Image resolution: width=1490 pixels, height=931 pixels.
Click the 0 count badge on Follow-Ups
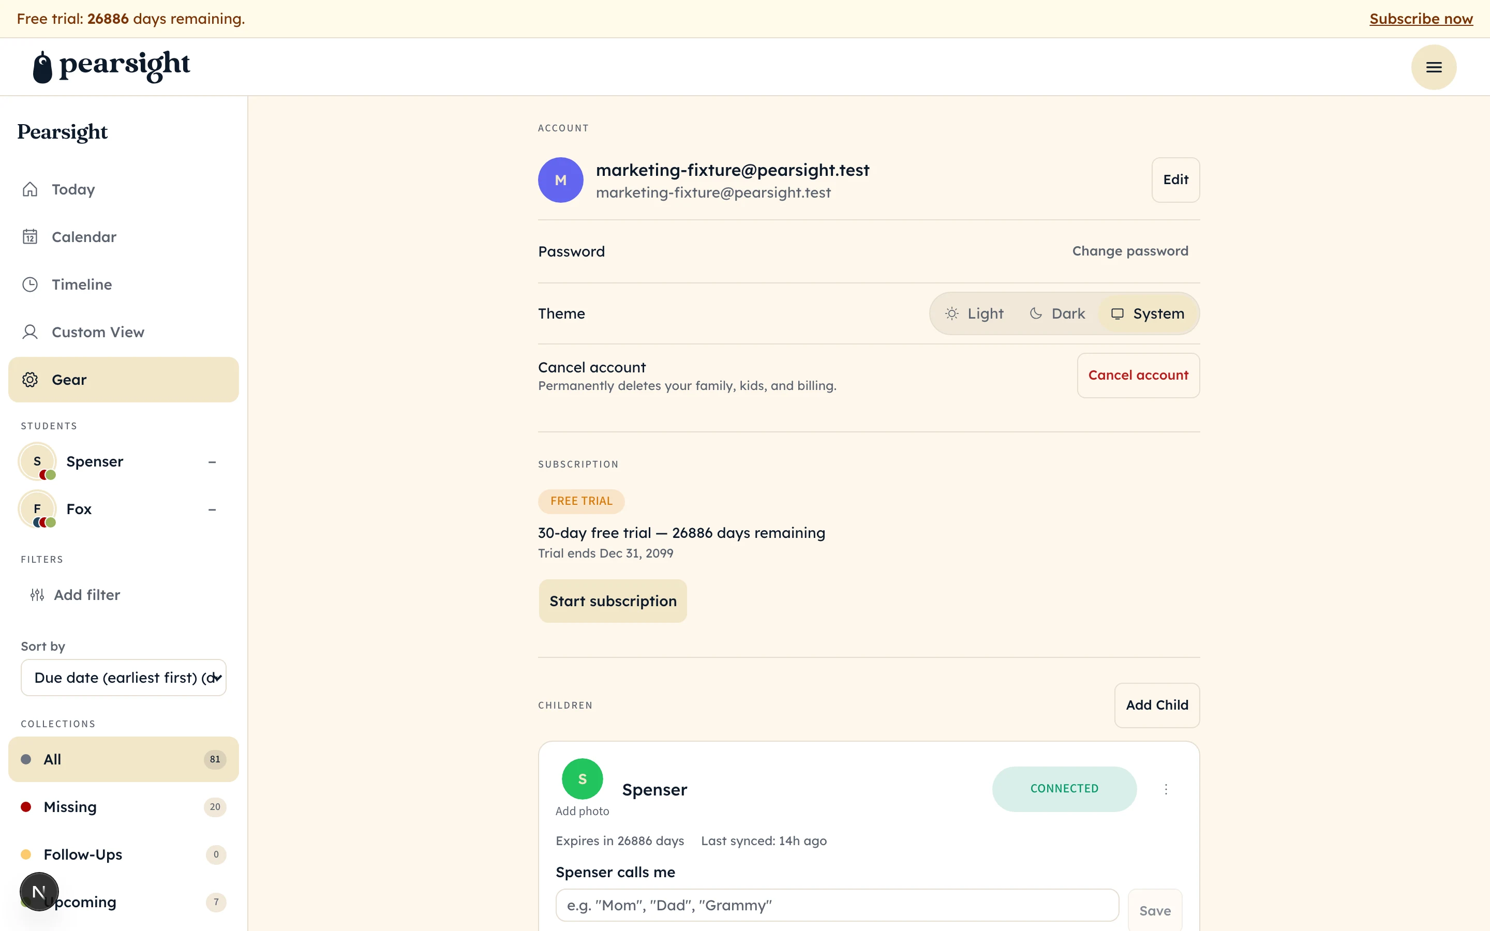pyautogui.click(x=216, y=854)
